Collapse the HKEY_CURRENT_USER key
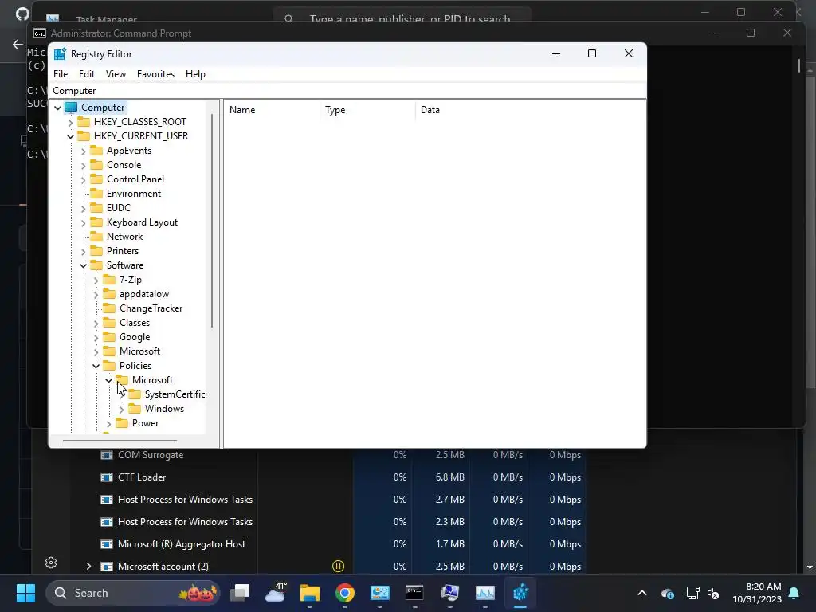The image size is (816, 612). click(x=70, y=136)
